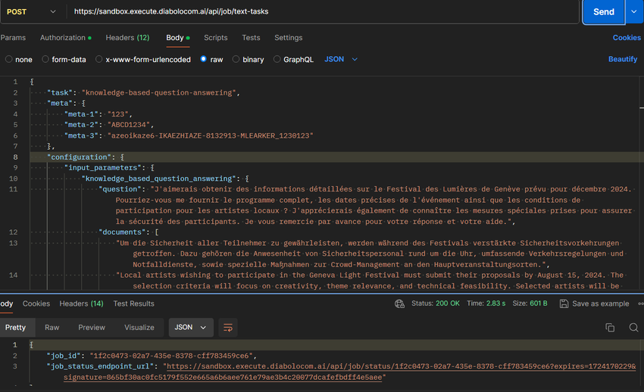The height and width of the screenshot is (392, 644).
Task: Click the Beautify link
Action: pyautogui.click(x=623, y=59)
